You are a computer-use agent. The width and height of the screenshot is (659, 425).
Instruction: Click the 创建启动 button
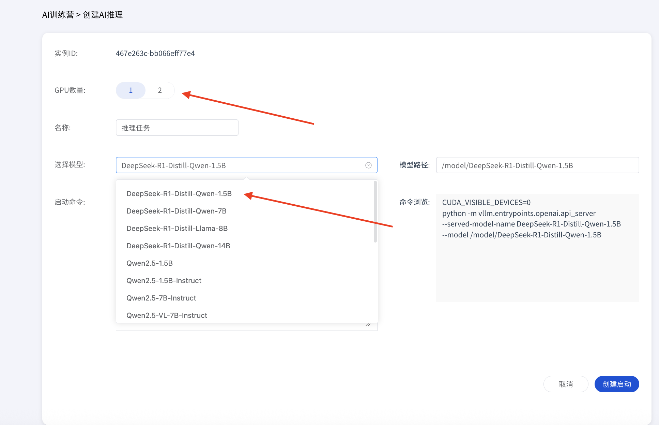pyautogui.click(x=617, y=384)
